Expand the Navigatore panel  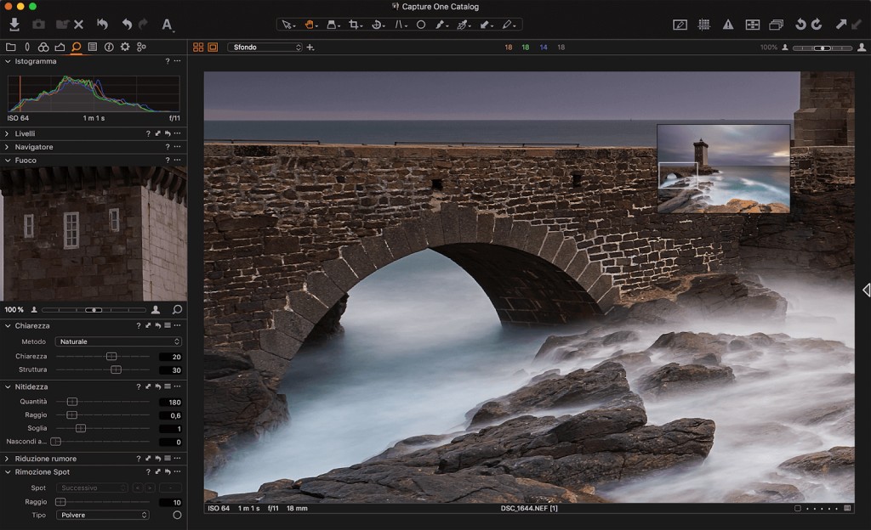pyautogui.click(x=7, y=147)
